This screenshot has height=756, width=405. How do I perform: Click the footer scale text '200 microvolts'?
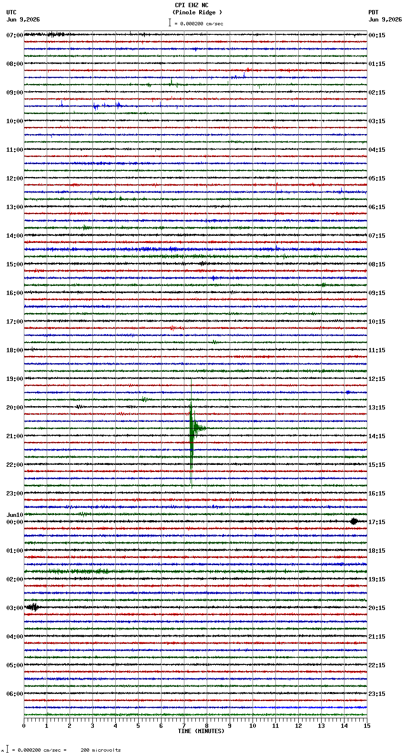click(x=101, y=750)
